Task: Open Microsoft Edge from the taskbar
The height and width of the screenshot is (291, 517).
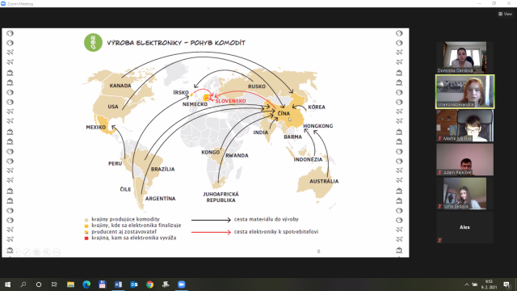Action: (x=86, y=285)
